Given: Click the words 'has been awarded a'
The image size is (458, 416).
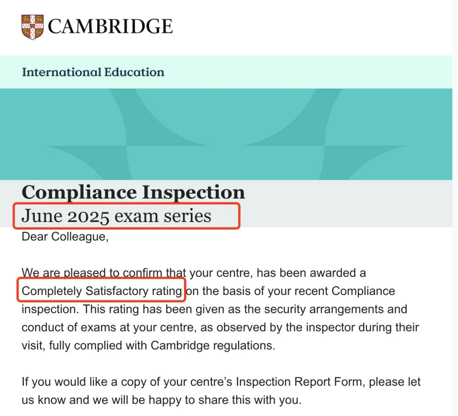Looking at the screenshot, I should [x=311, y=273].
